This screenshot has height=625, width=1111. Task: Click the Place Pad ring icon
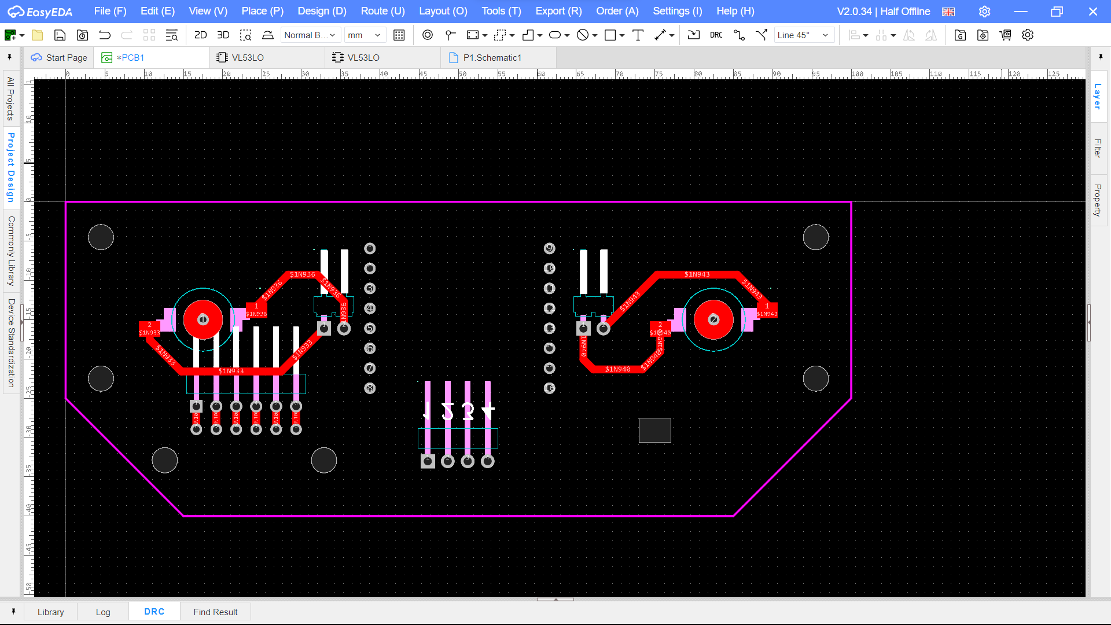point(427,35)
